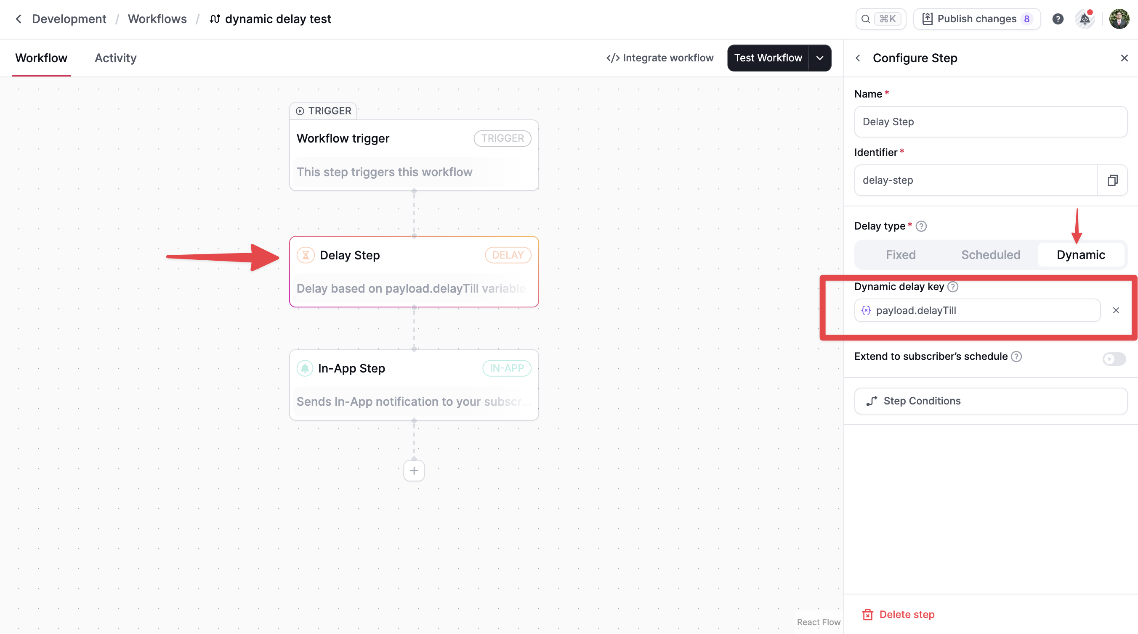Open the Step Conditions section
This screenshot has width=1138, height=634.
point(990,401)
